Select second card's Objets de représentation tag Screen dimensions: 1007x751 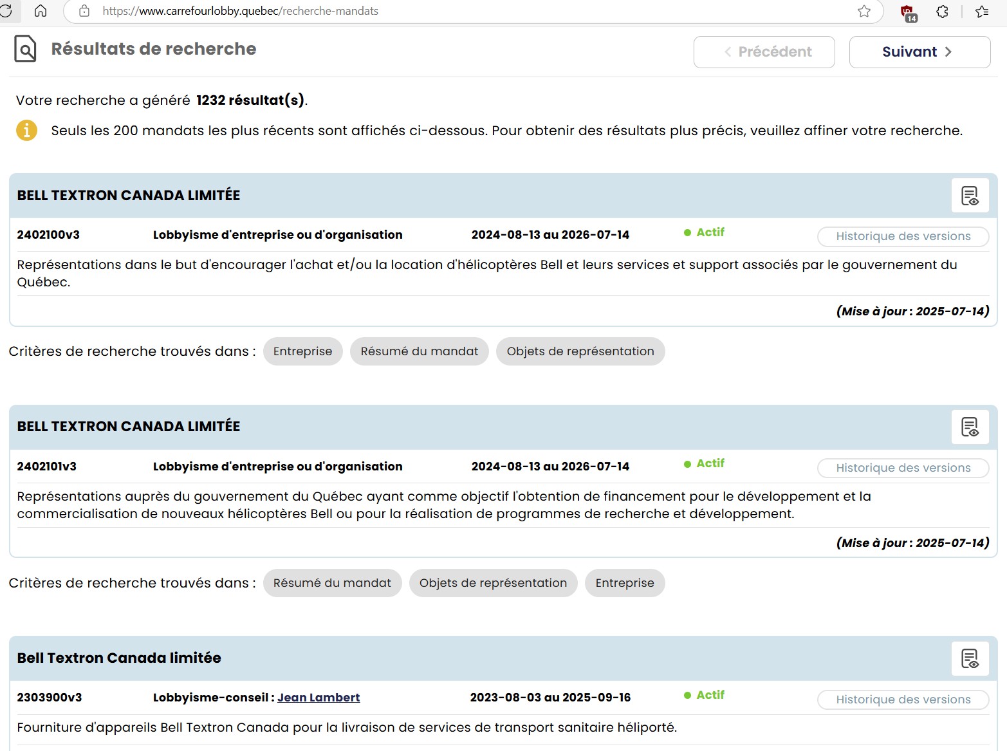(x=493, y=583)
